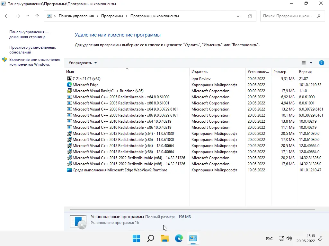Refresh the page with the refresh icon
The width and height of the screenshot is (329, 246).
(250, 16)
